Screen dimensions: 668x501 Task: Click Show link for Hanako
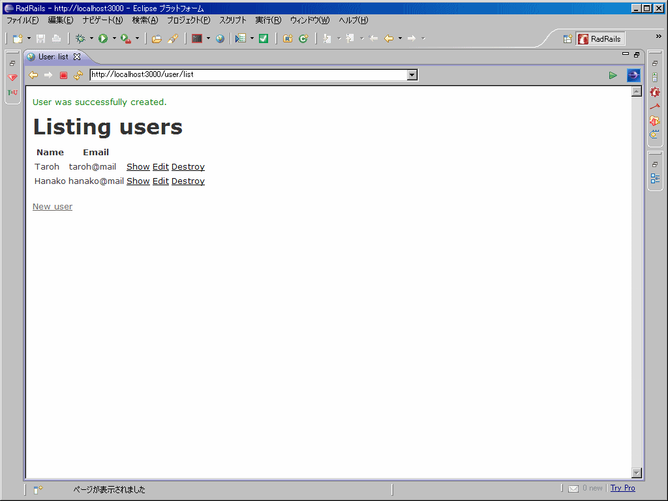(138, 181)
